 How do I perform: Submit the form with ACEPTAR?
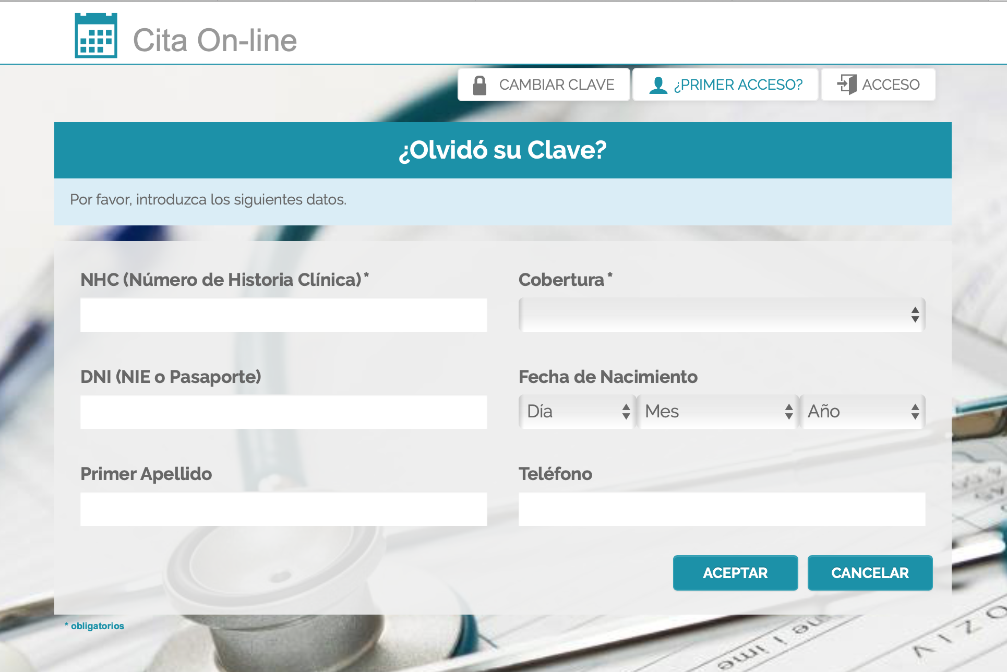pos(736,573)
